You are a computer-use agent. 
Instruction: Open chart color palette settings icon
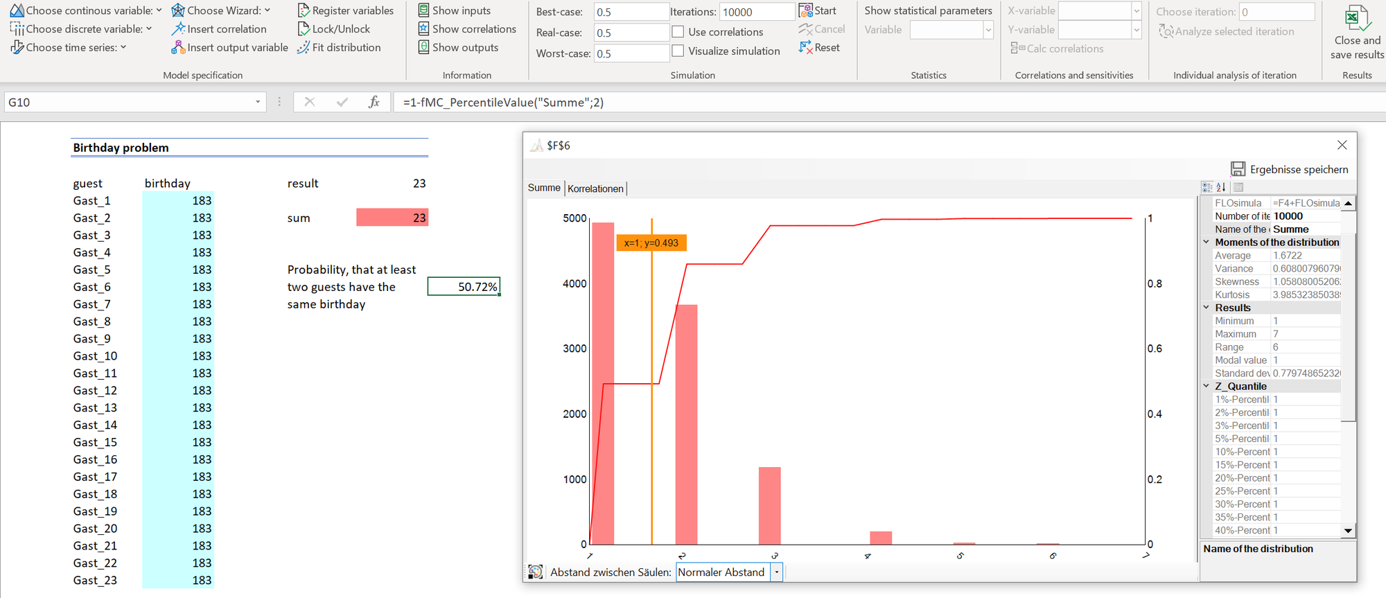(536, 572)
